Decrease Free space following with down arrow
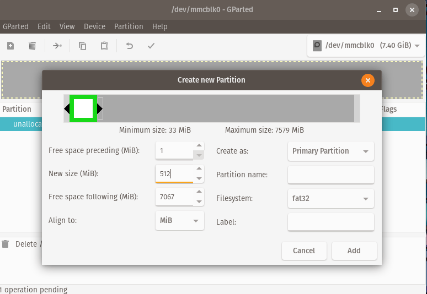The width and height of the screenshot is (427, 294). point(199,202)
